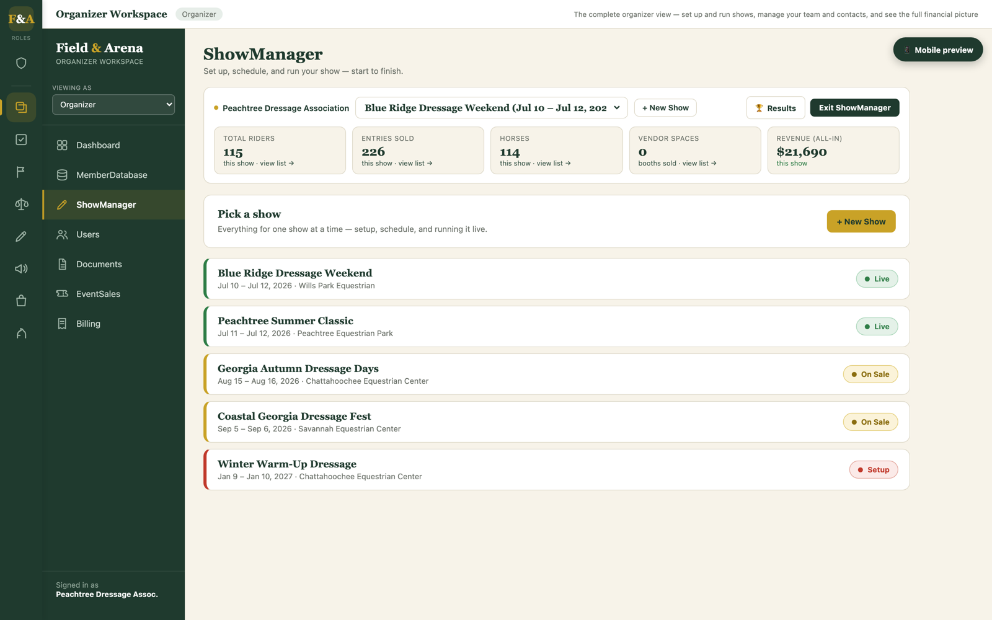Select the Blue Ridge Dressage Weekend show row
992x620 pixels.
557,279
